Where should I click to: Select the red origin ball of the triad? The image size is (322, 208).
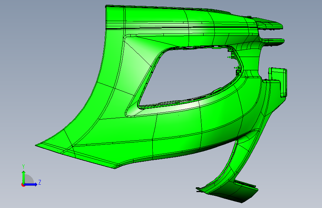click(x=23, y=185)
